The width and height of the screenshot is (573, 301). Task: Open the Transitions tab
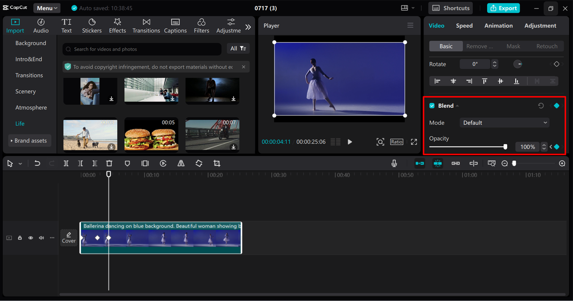pos(146,26)
